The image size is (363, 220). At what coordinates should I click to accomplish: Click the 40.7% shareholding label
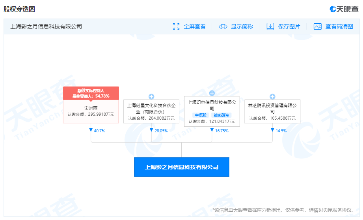pyautogui.click(x=100, y=131)
